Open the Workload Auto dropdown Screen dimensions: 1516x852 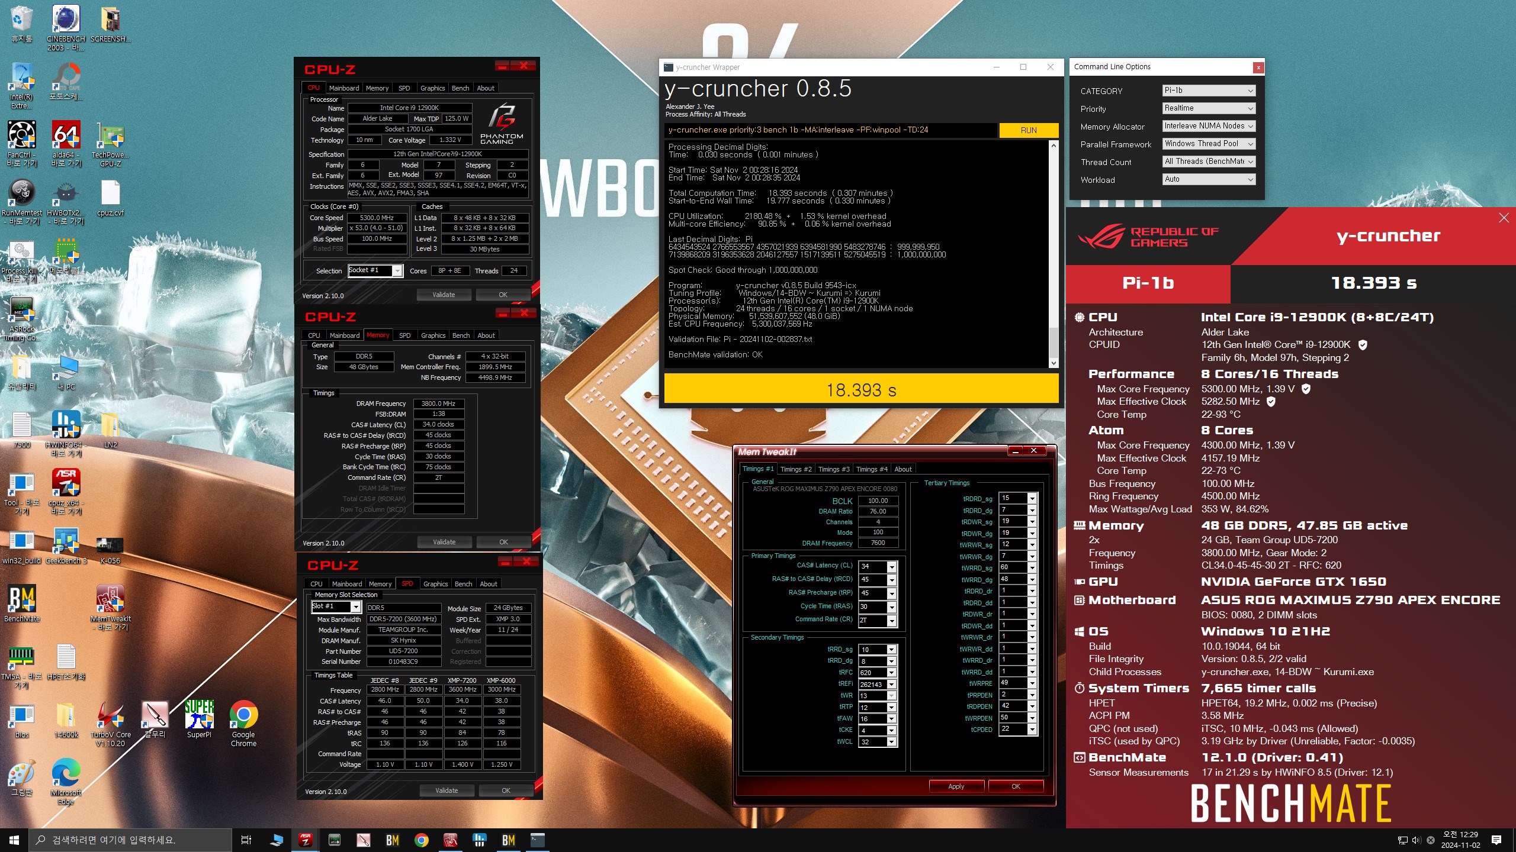click(x=1209, y=179)
